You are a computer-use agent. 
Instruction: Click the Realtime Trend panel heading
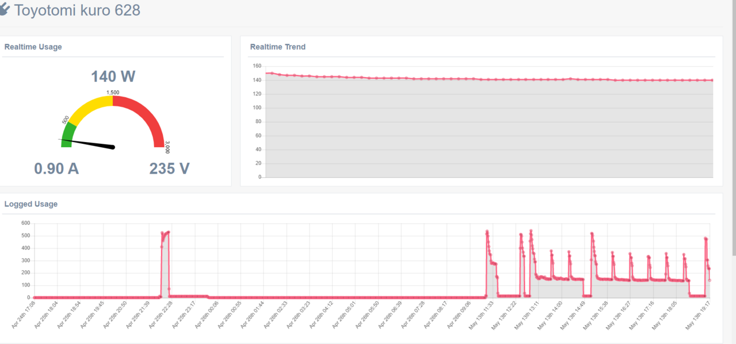click(278, 47)
